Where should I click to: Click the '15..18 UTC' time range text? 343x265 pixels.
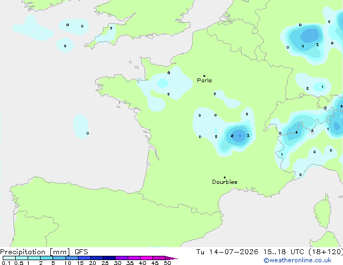click(283, 252)
